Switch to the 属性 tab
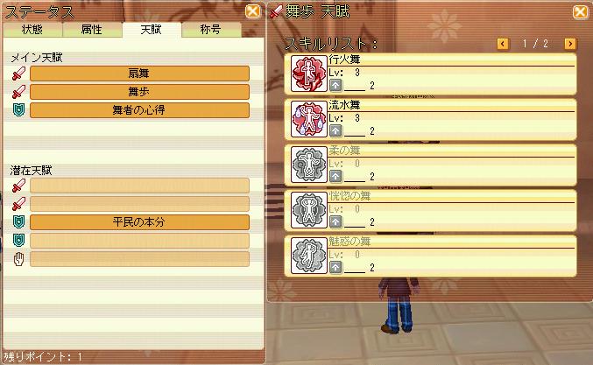Screen dimensions: 593x365 pos(92,30)
